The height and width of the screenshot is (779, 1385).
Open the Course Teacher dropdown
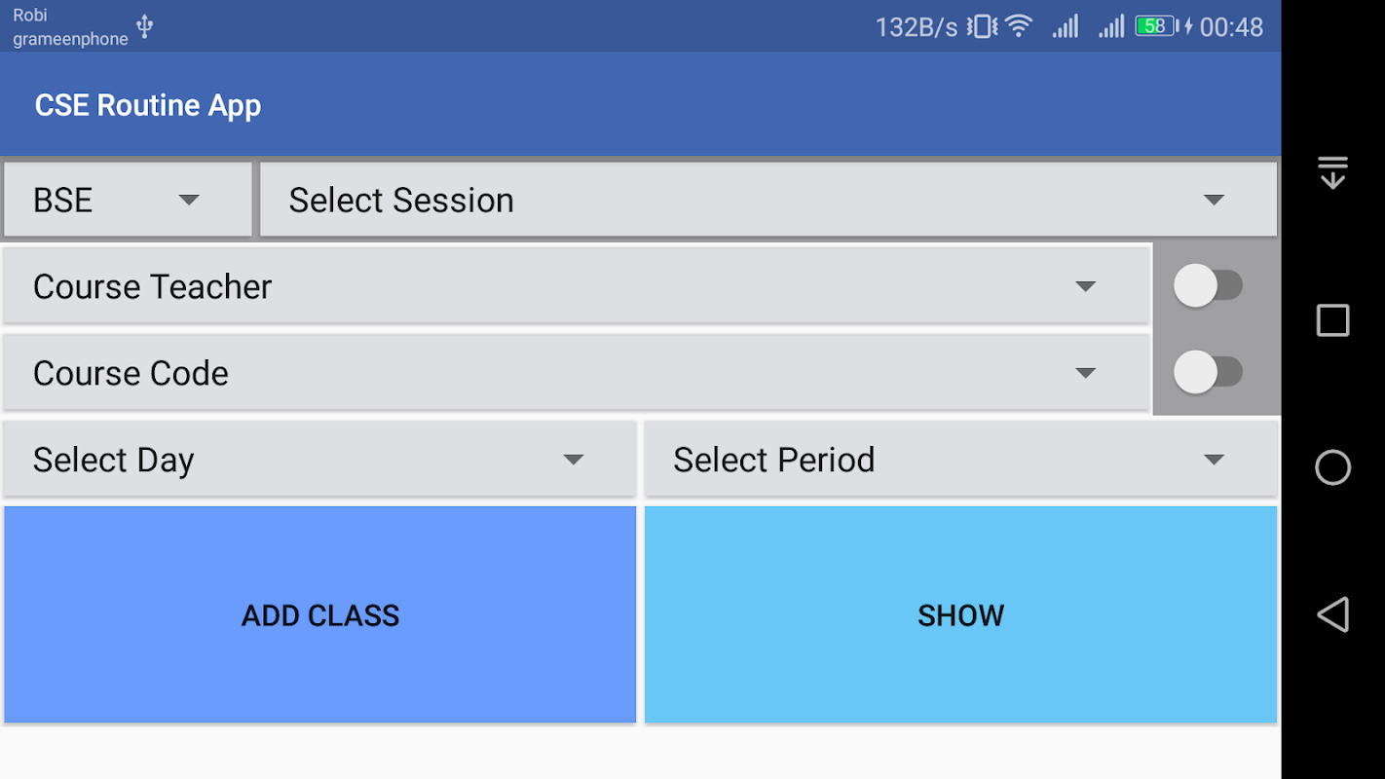[x=576, y=286]
